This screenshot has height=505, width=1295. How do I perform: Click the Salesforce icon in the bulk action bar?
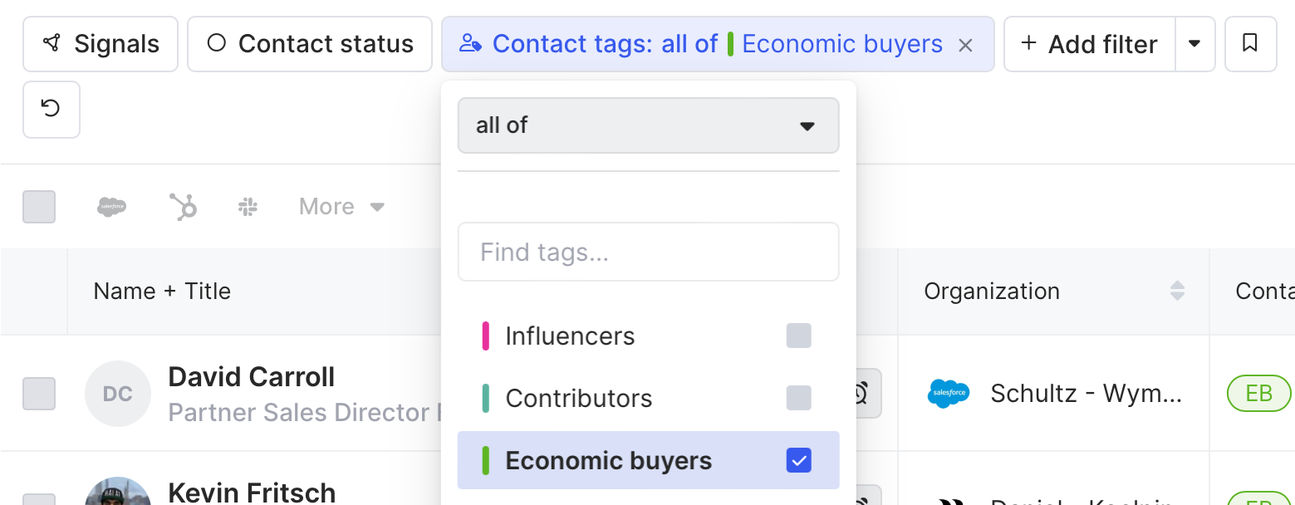tap(112, 207)
